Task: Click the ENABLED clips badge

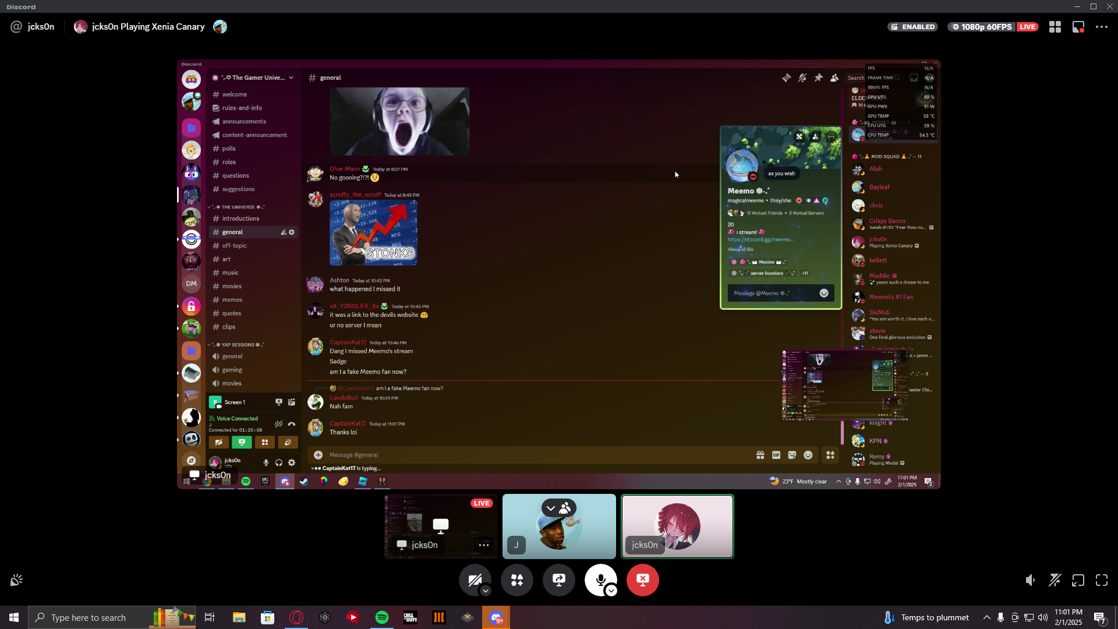Action: point(912,27)
